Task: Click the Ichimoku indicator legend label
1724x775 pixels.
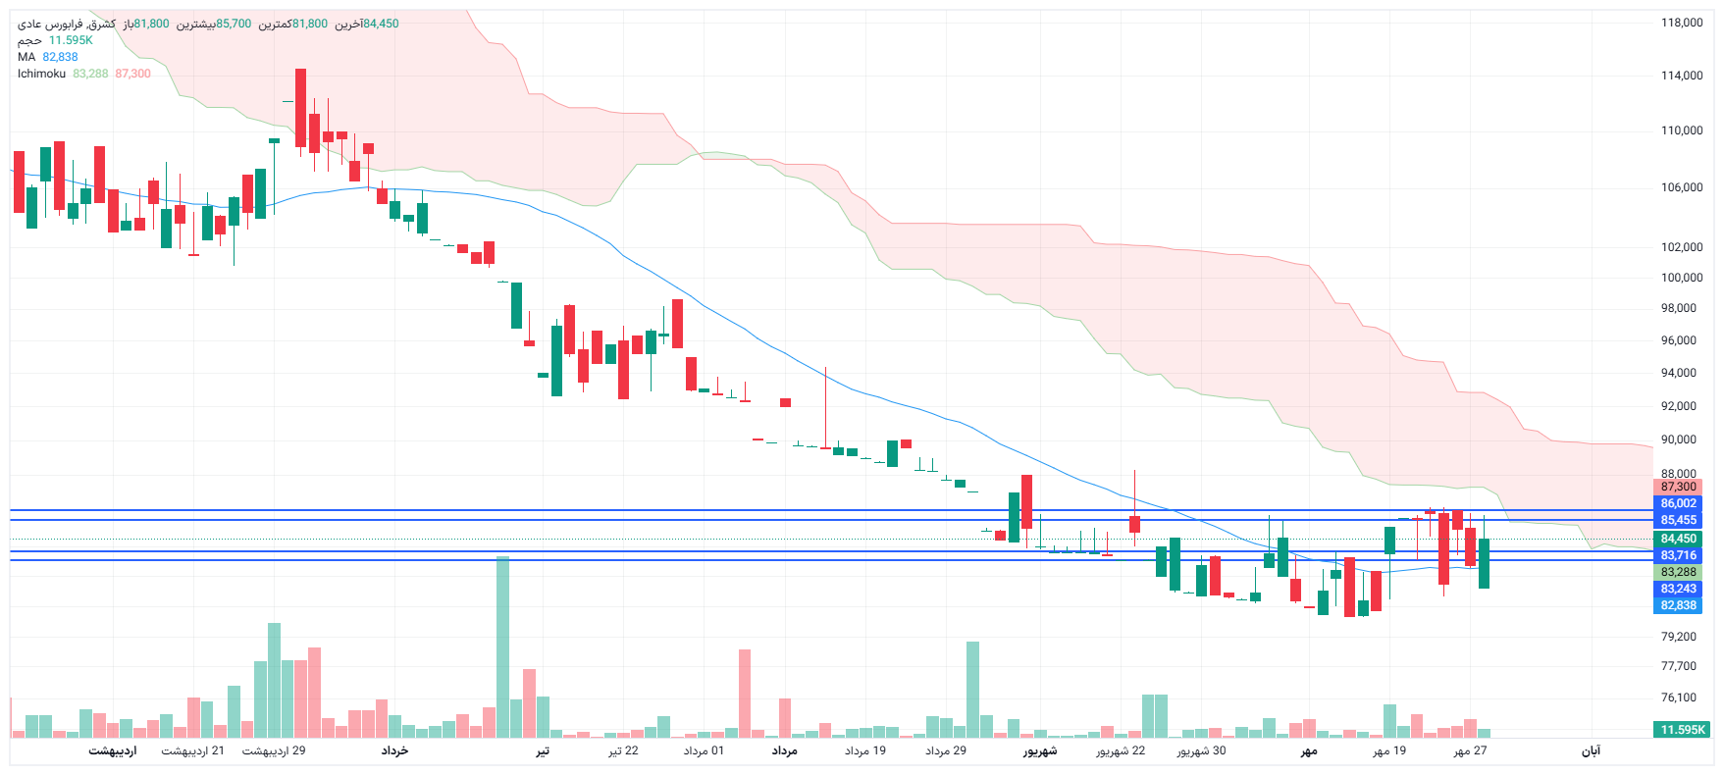Action: (41, 74)
